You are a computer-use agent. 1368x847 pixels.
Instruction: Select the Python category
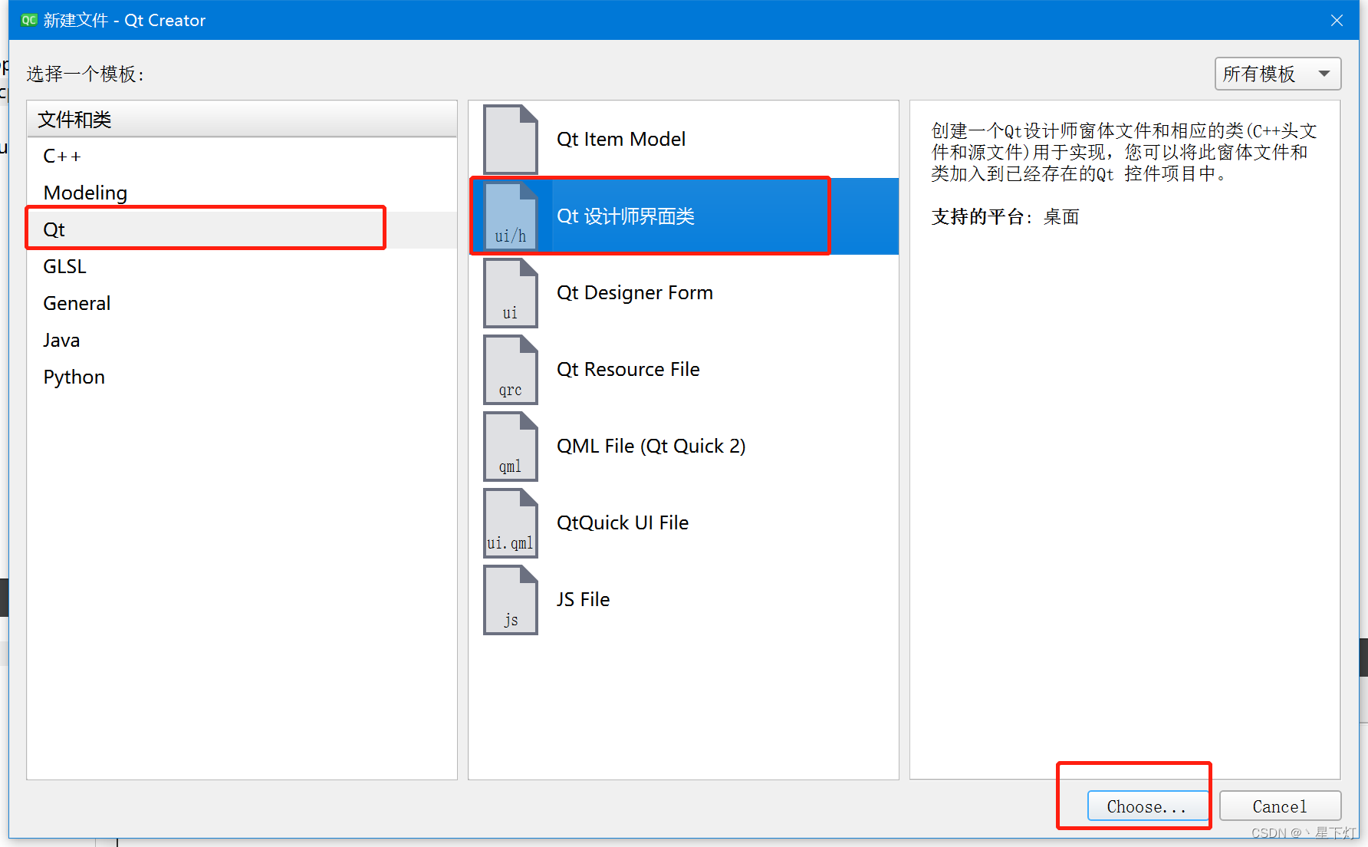pos(242,377)
